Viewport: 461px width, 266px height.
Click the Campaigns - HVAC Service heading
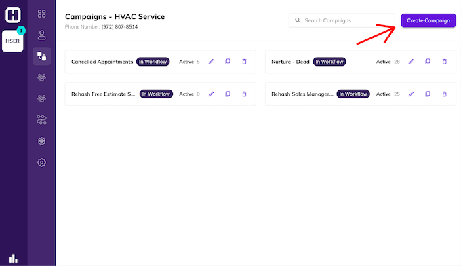(x=115, y=16)
